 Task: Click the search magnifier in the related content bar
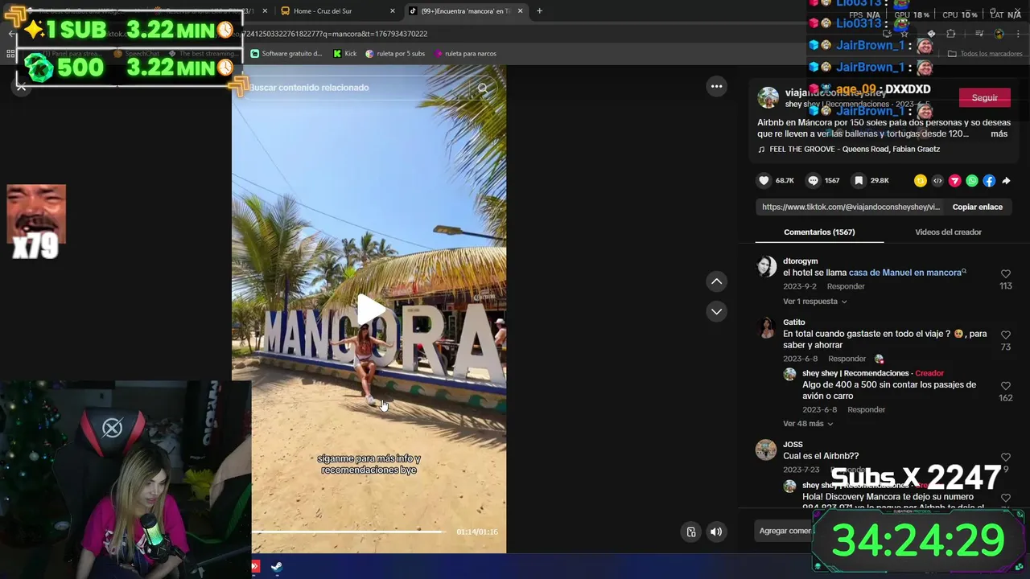tap(483, 88)
